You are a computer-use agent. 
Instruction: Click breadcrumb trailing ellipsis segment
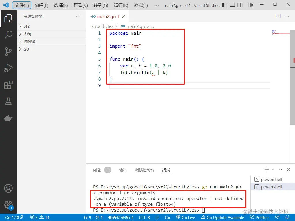pos(152,26)
